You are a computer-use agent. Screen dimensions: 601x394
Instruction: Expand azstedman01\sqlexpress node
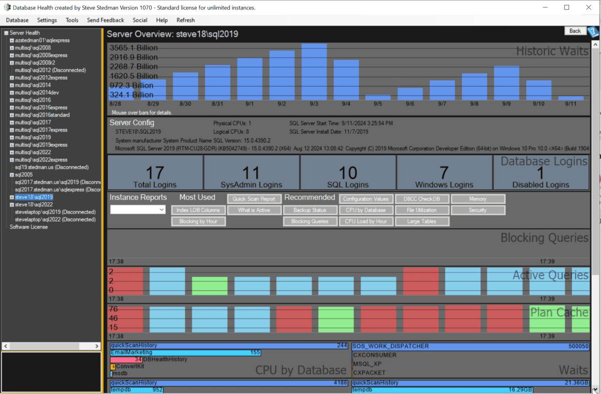(x=12, y=41)
